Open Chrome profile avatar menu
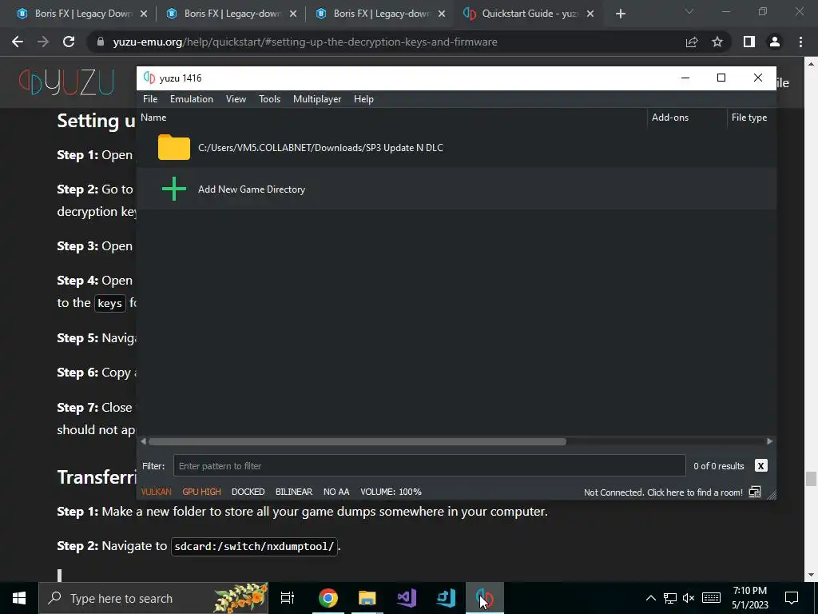 tap(775, 42)
